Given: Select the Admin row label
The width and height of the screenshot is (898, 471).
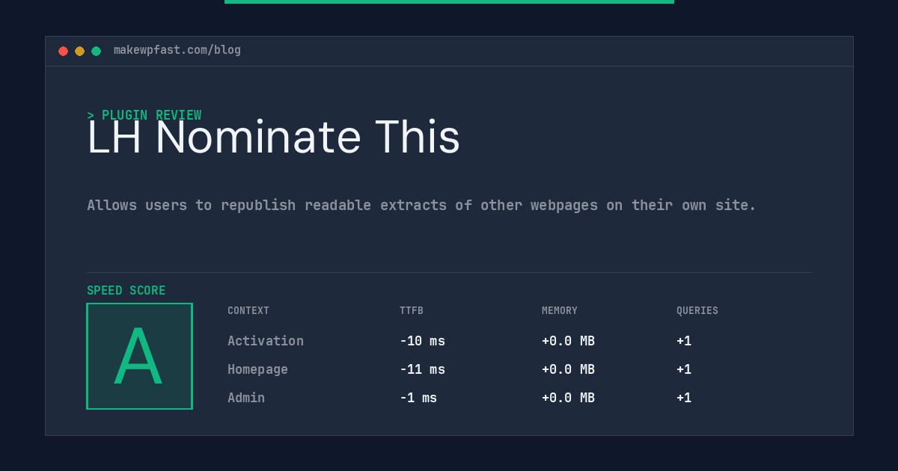Looking at the screenshot, I should pyautogui.click(x=246, y=398).
